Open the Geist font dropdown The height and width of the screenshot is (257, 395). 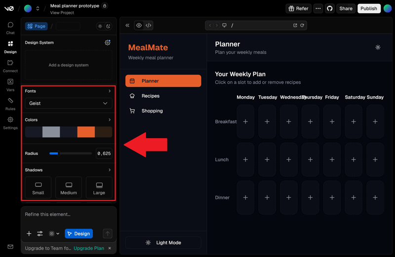click(69, 104)
